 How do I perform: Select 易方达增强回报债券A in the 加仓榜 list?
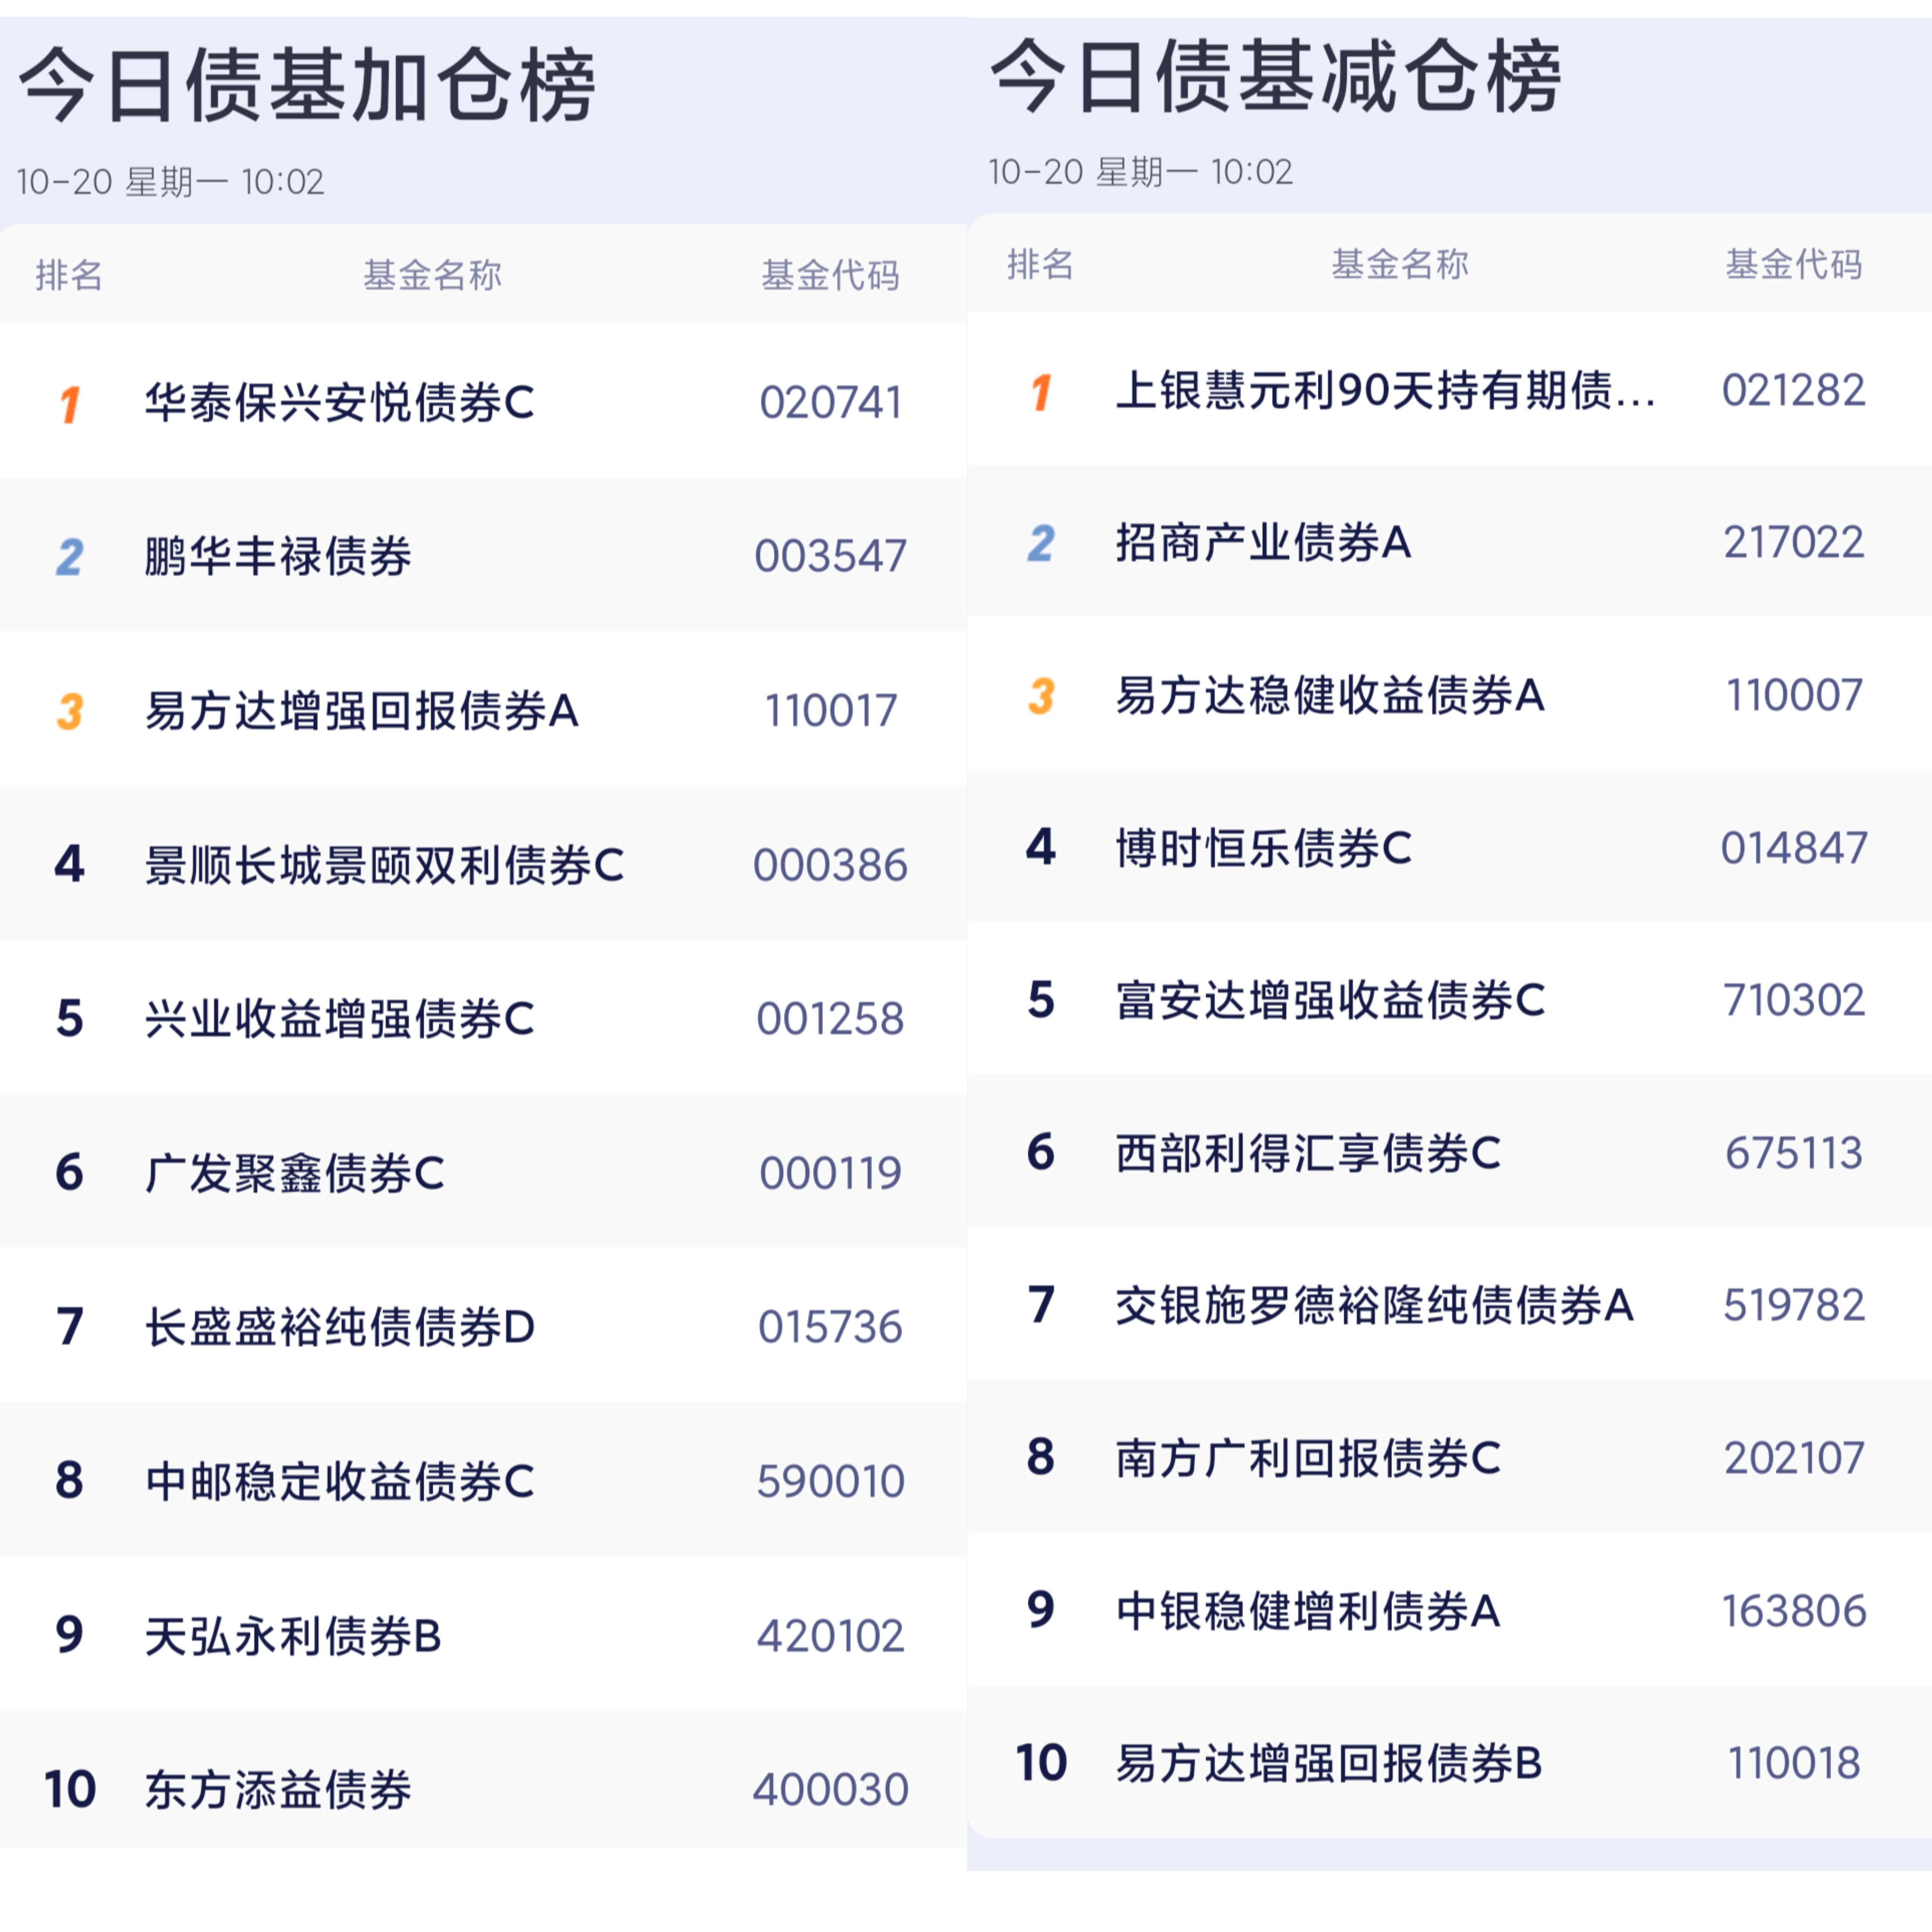(x=361, y=711)
